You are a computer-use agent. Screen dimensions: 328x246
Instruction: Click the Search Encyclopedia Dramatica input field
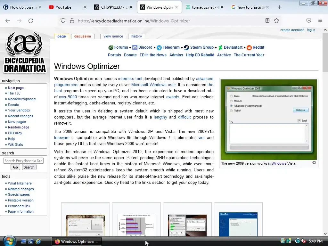[23, 161]
